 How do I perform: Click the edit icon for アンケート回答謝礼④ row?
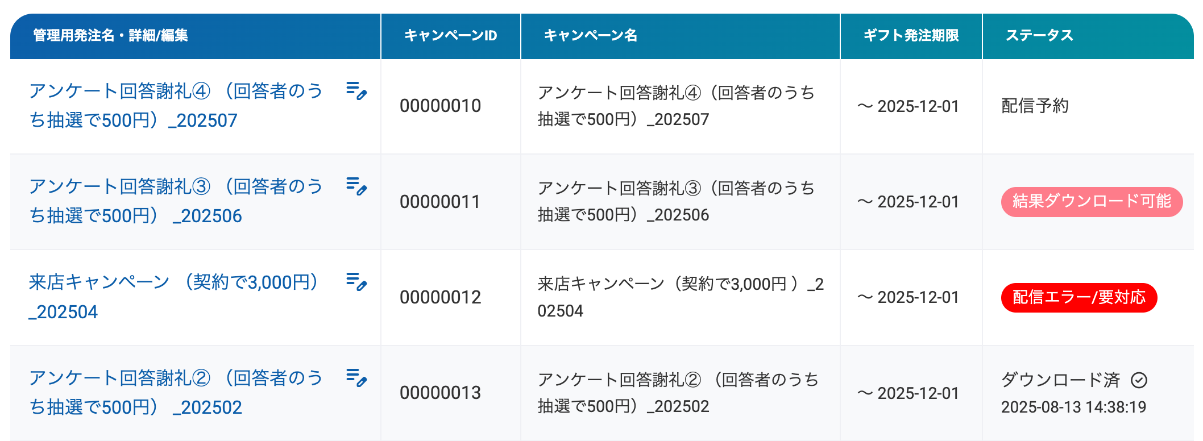(x=356, y=91)
